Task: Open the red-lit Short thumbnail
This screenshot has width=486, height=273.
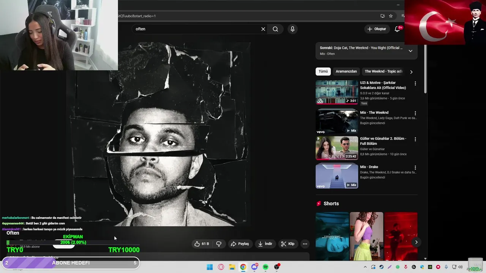Action: click(x=401, y=236)
